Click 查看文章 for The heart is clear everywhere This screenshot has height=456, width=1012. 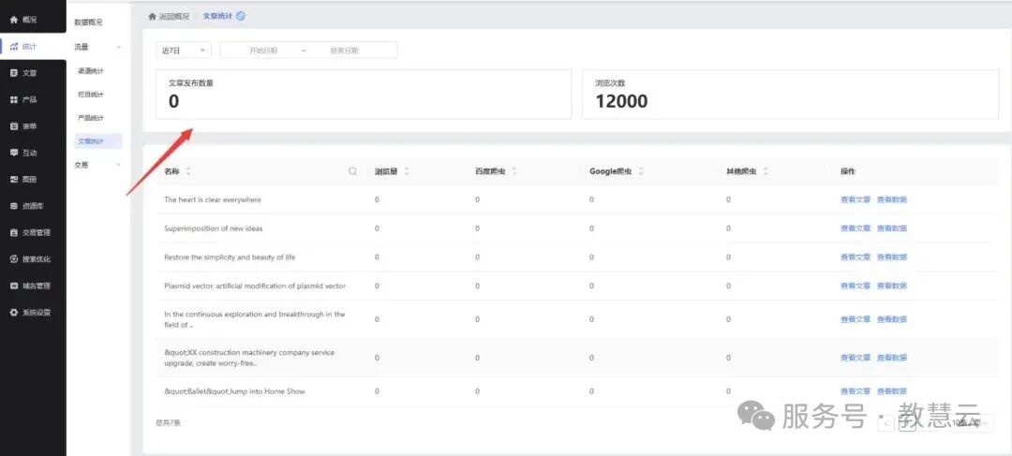click(x=856, y=200)
